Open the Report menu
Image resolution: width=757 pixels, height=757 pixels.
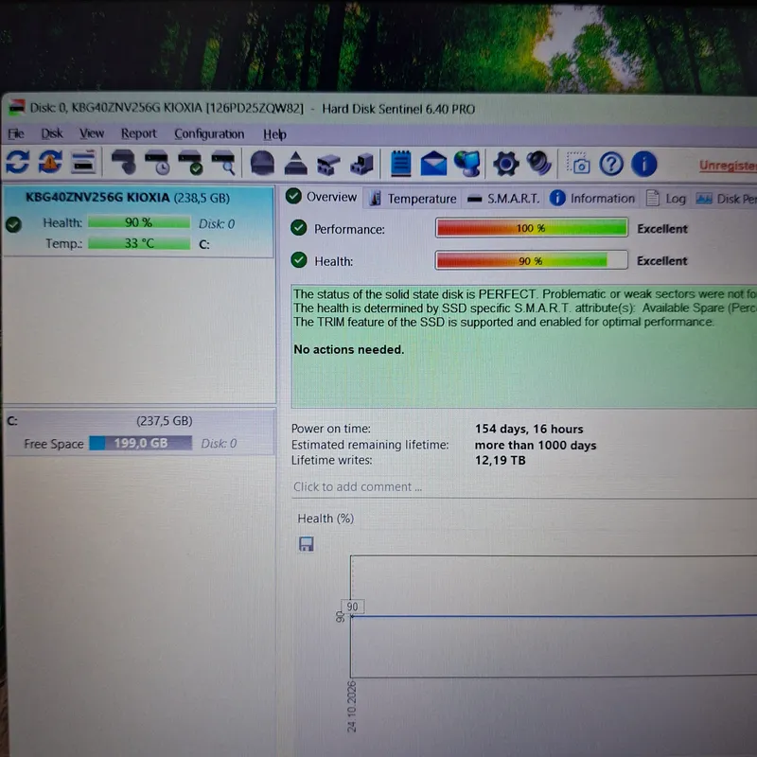(x=138, y=133)
